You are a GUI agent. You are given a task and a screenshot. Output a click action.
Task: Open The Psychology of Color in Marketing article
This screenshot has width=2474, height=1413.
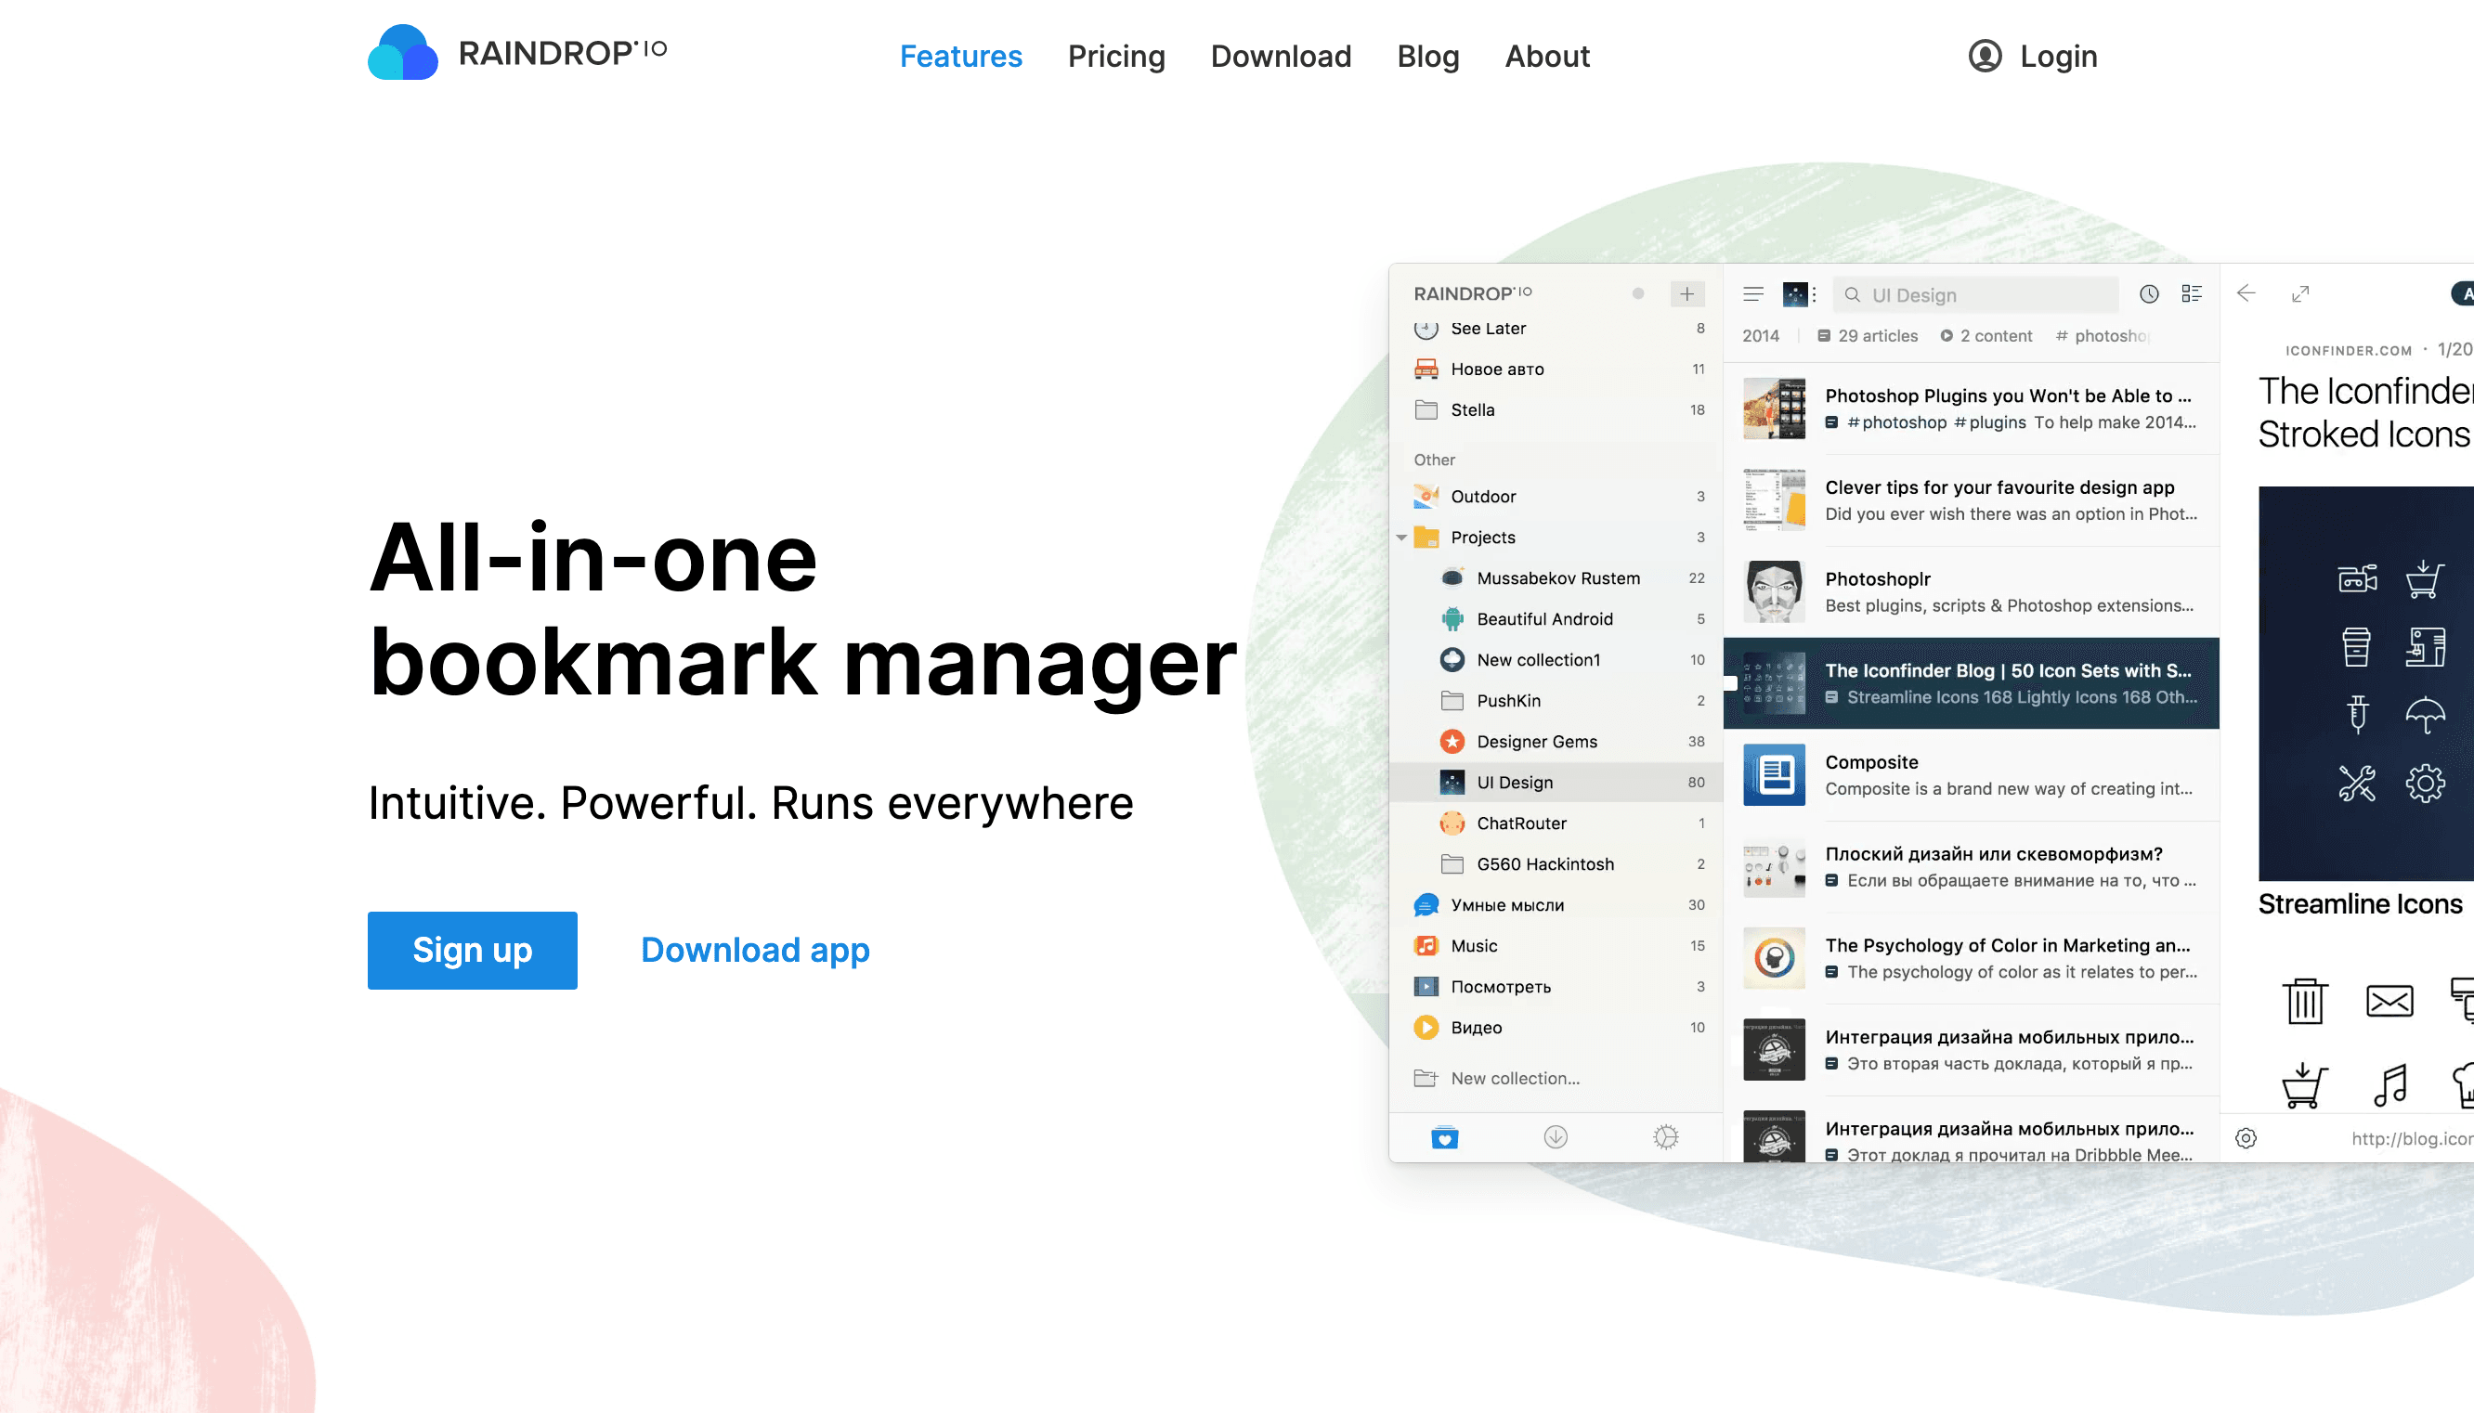point(1972,958)
